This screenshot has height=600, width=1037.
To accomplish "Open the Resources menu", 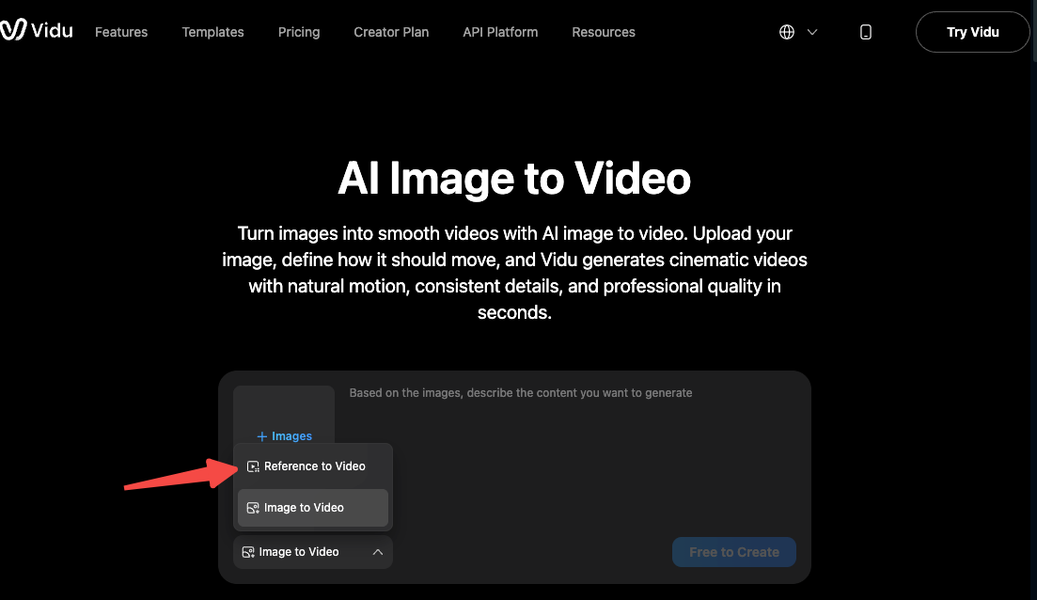I will [x=604, y=32].
